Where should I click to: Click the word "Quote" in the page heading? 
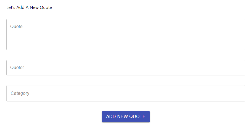[x=46, y=7]
